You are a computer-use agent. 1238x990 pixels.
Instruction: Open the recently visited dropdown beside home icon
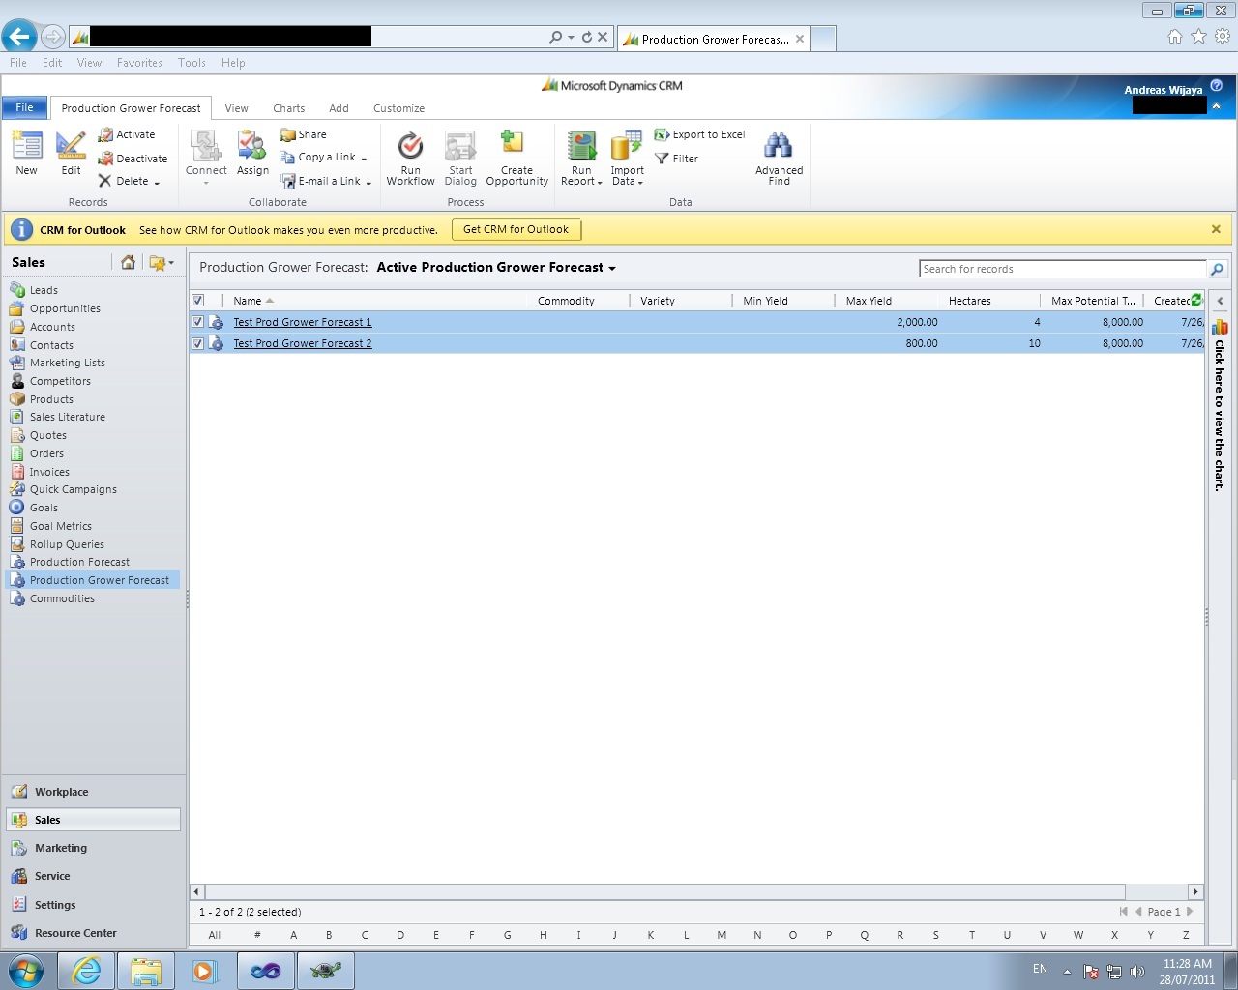(171, 262)
